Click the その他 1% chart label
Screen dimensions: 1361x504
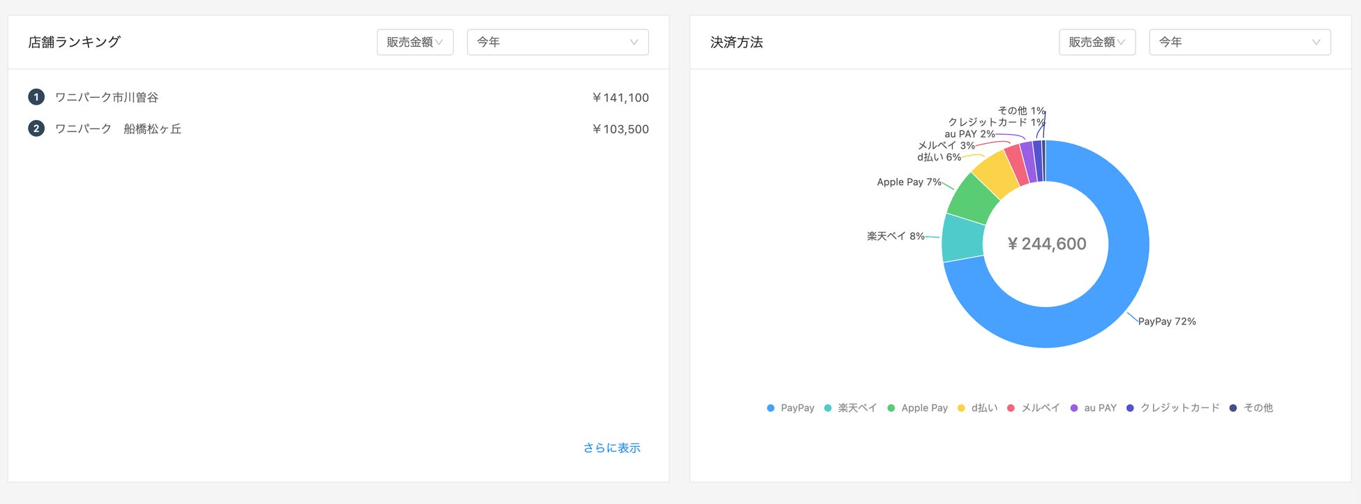1021,110
